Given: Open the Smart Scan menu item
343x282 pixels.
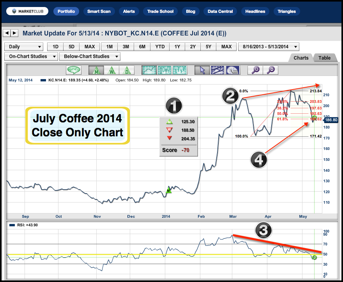Looking at the screenshot, I should 99,11.
